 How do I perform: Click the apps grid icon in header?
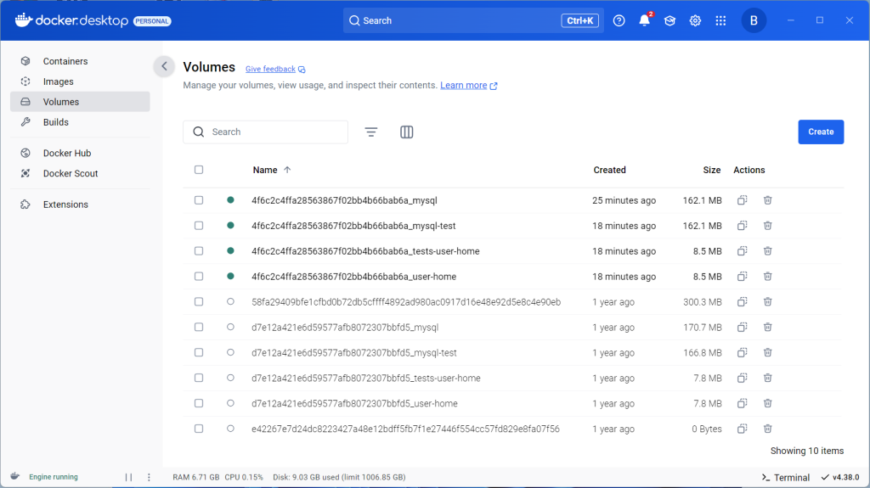[720, 20]
